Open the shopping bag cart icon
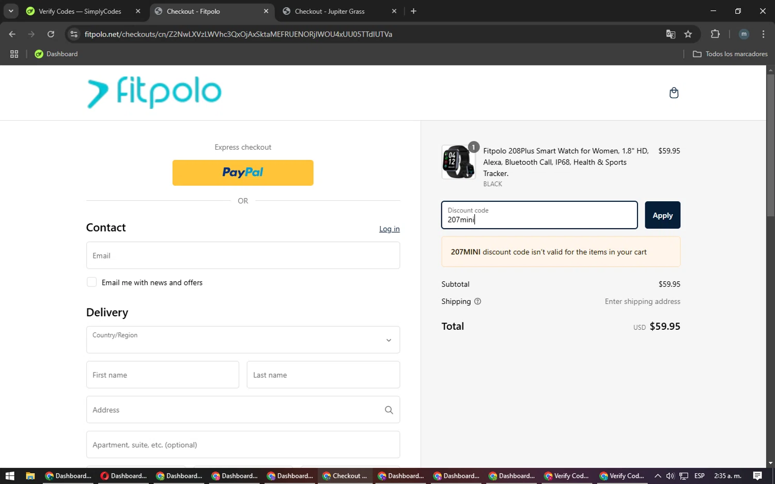 [x=674, y=93]
